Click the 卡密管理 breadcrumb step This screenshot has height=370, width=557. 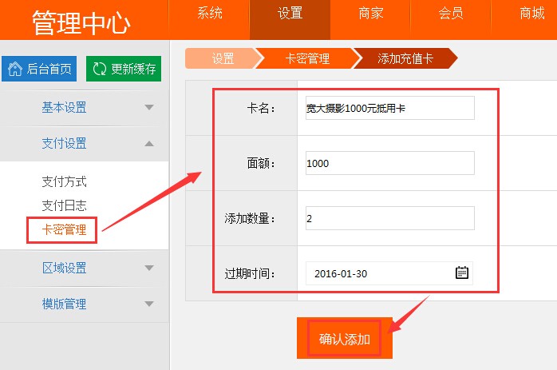point(308,58)
